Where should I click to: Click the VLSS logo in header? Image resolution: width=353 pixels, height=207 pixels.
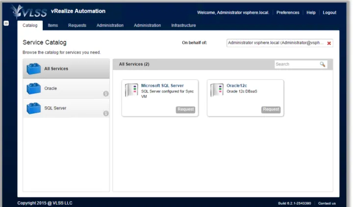(29, 12)
